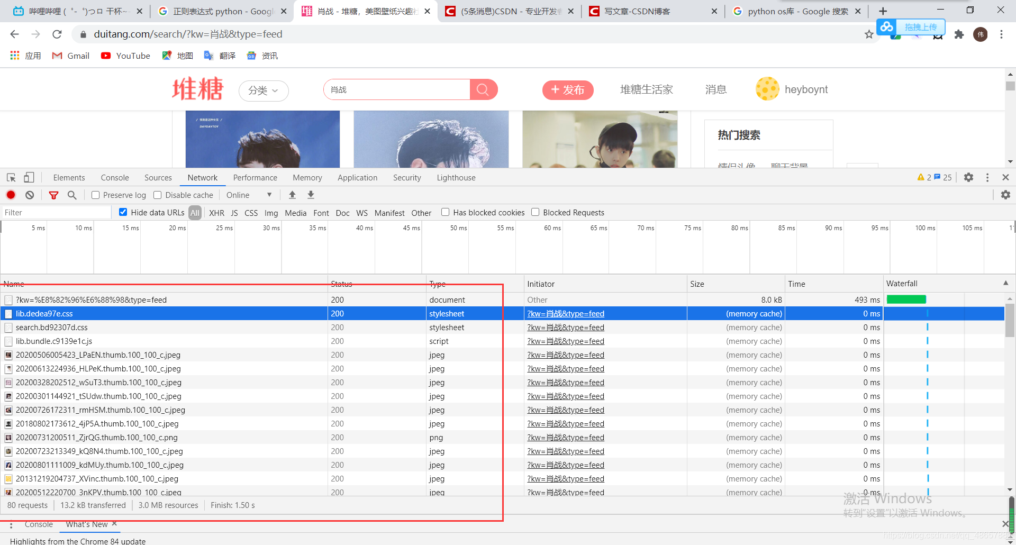Click the messages count indicator
The image size is (1016, 545).
(943, 177)
